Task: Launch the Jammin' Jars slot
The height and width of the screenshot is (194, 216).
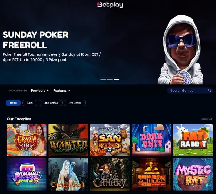Action: point(27,175)
